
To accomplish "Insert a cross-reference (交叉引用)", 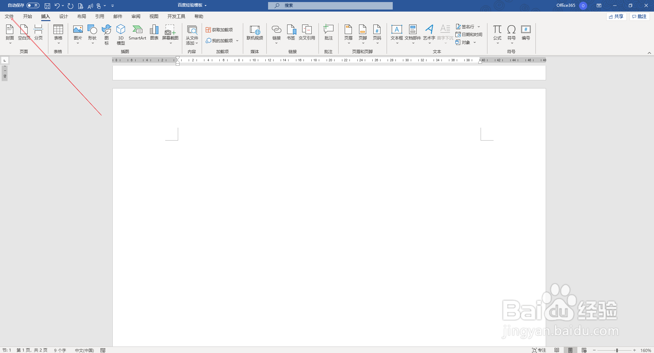I will tap(307, 33).
